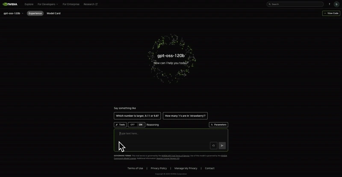This screenshot has width=342, height=177.
Task: Open the Explore menu
Action: (29, 4)
